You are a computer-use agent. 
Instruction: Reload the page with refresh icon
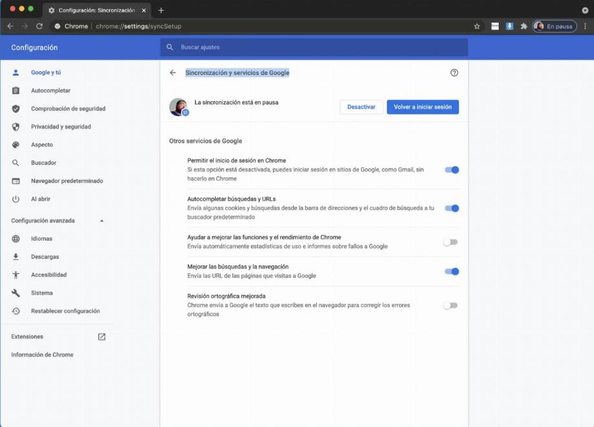tap(39, 26)
